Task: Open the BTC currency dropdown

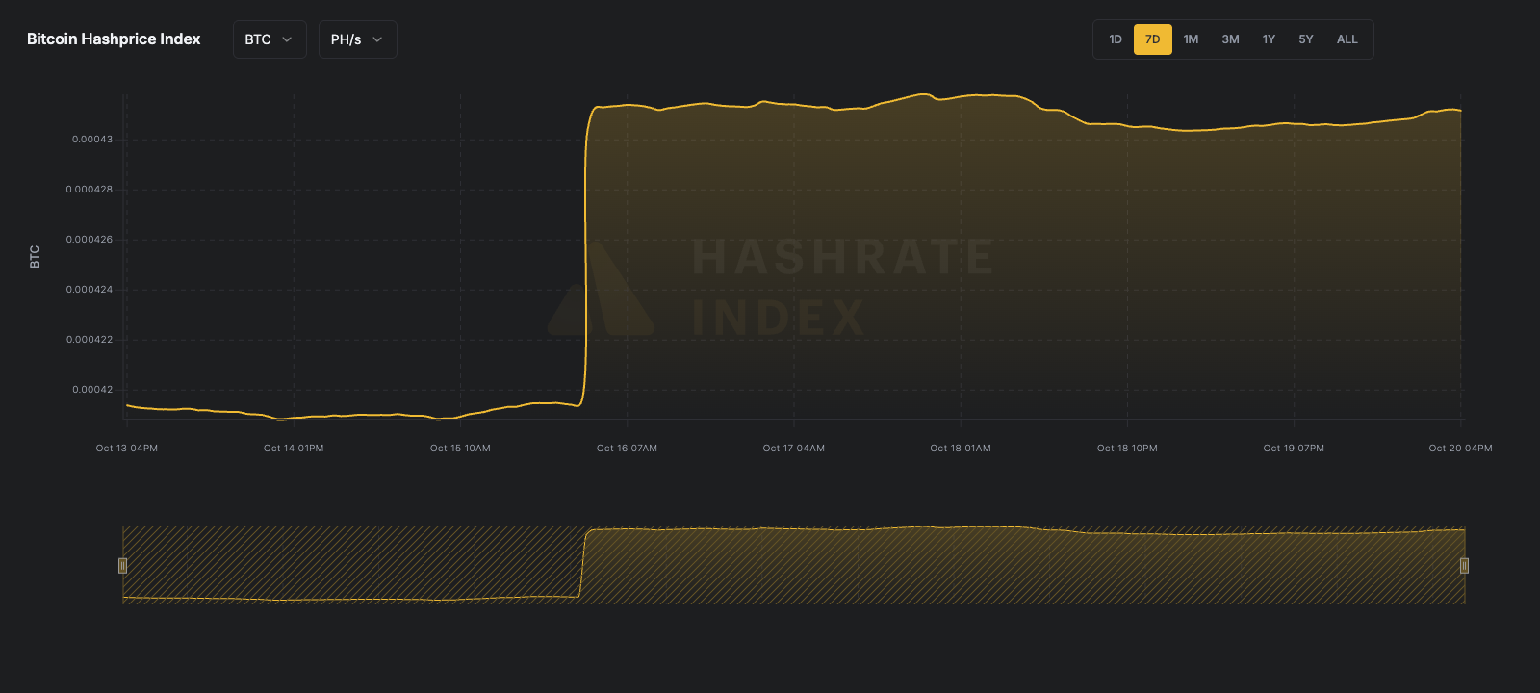Action: tap(269, 39)
